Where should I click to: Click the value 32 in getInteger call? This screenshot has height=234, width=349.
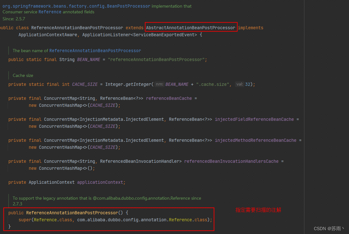(x=248, y=85)
